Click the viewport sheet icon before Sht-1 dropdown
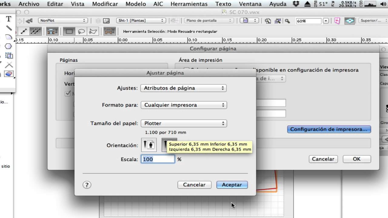Image resolution: width=388 pixels, height=218 pixels. coord(106,21)
